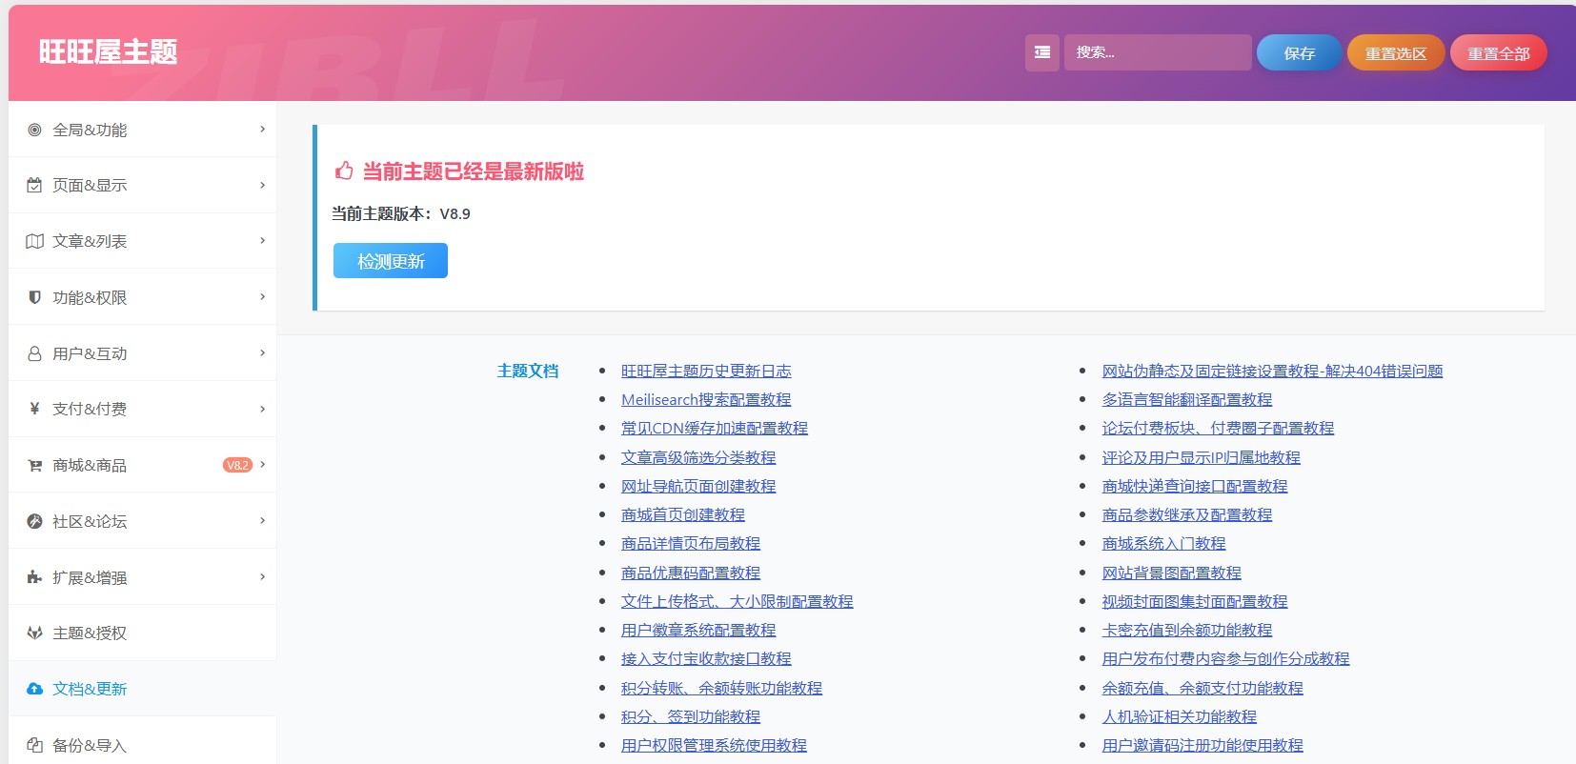Open 商城系统入门教程 link
The width and height of the screenshot is (1576, 764).
click(1164, 543)
